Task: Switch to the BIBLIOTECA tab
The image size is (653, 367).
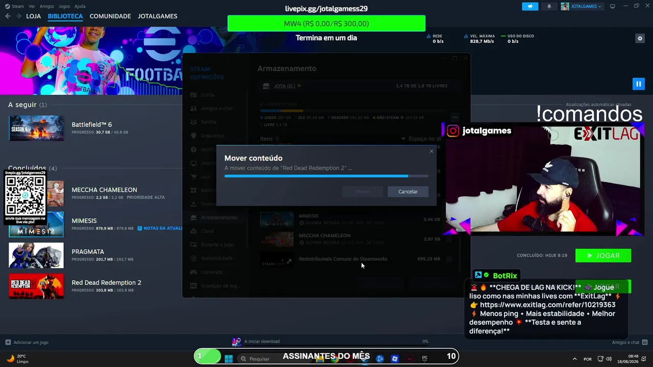Action: coord(65,16)
